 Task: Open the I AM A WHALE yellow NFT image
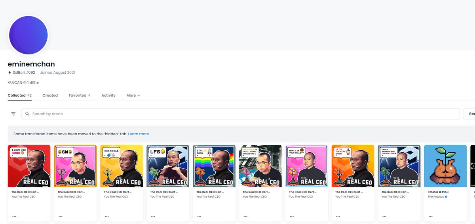pos(122,166)
